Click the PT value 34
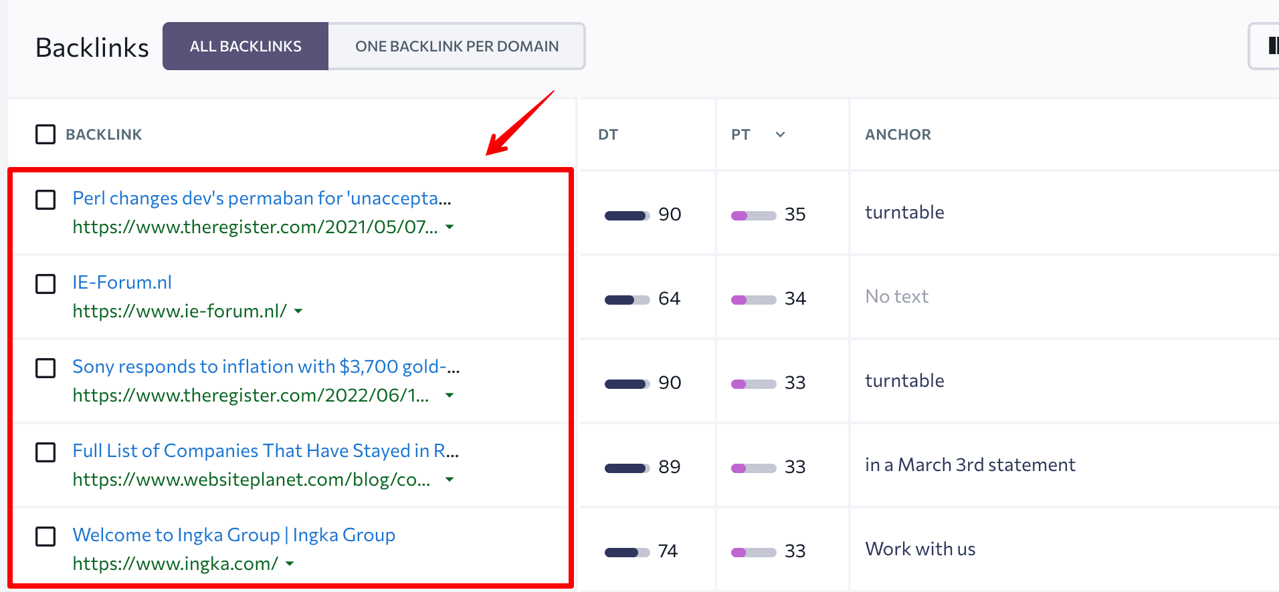The image size is (1279, 592). (x=795, y=298)
